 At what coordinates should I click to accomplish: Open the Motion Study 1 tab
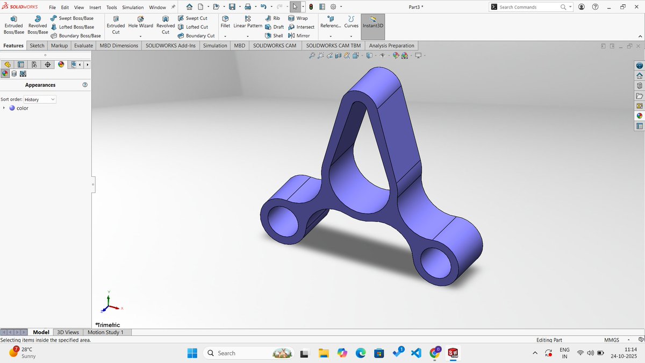(105, 332)
